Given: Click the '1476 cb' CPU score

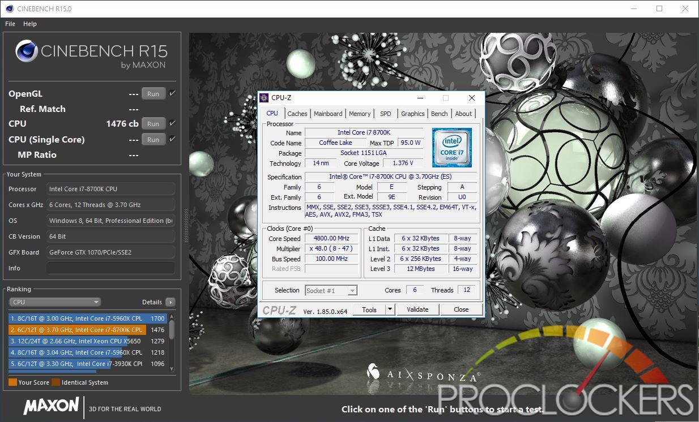Looking at the screenshot, I should (x=122, y=124).
